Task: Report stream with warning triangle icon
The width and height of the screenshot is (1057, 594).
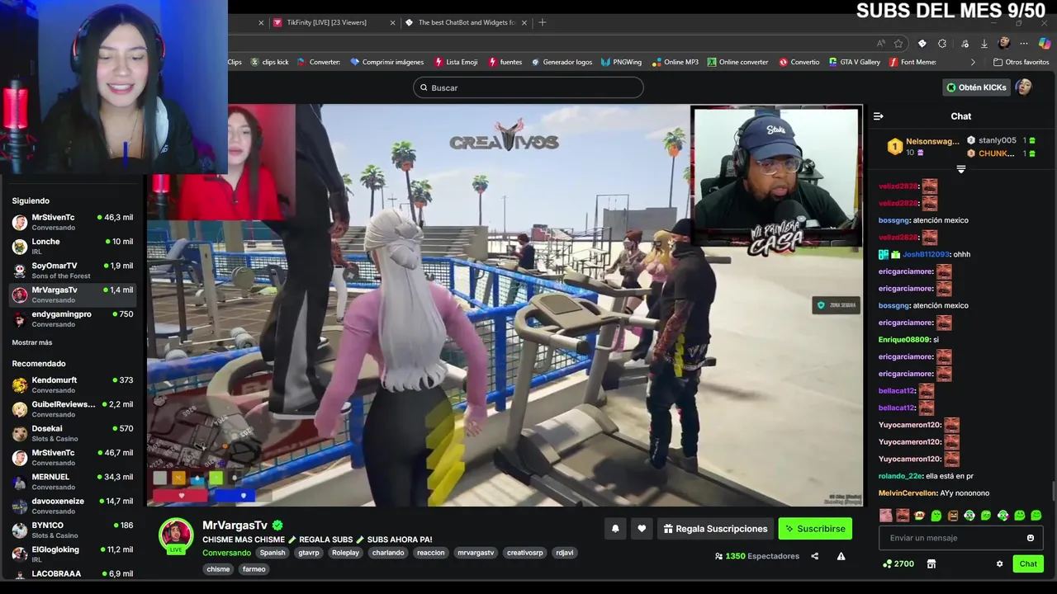Action: [x=841, y=556]
